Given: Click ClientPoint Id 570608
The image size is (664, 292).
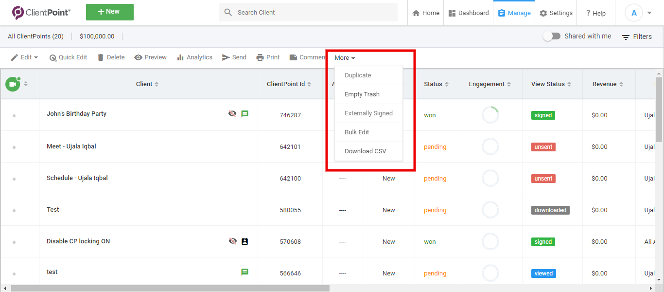Looking at the screenshot, I should 290,242.
